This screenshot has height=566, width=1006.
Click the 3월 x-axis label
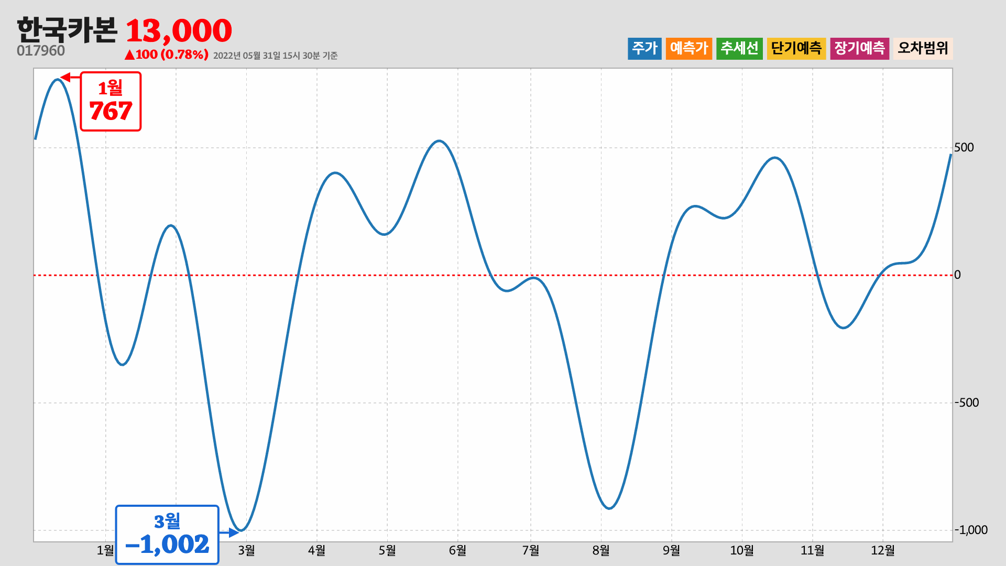coord(246,551)
